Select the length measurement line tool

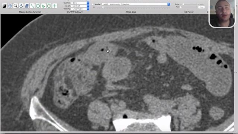click(x=32, y=6)
